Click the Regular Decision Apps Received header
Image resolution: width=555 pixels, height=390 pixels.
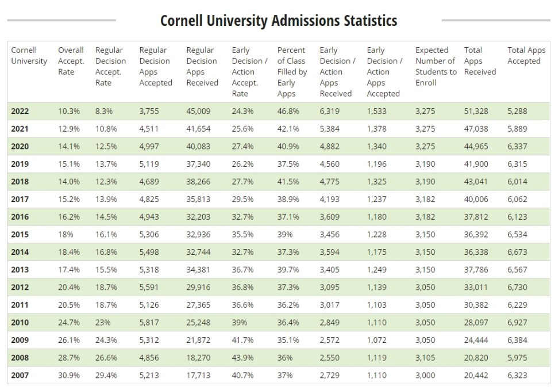202,66
